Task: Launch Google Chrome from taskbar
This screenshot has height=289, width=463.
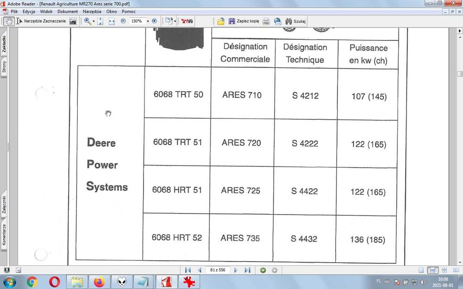Action: (32, 282)
